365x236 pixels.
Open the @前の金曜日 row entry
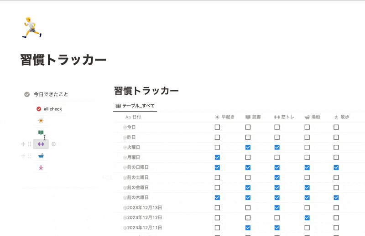pyautogui.click(x=136, y=187)
